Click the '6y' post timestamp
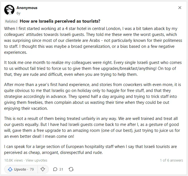Screen dimensions: 188x176 point(18,13)
